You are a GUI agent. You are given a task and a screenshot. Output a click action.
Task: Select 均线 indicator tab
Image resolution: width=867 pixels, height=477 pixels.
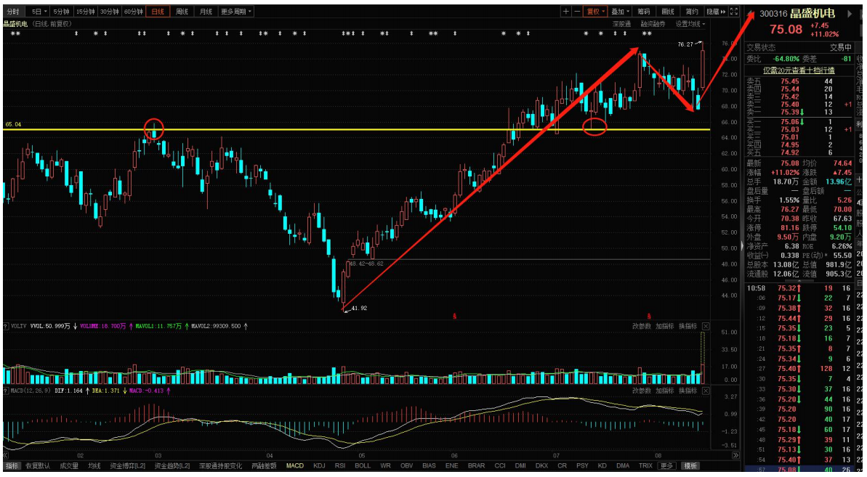coord(94,466)
